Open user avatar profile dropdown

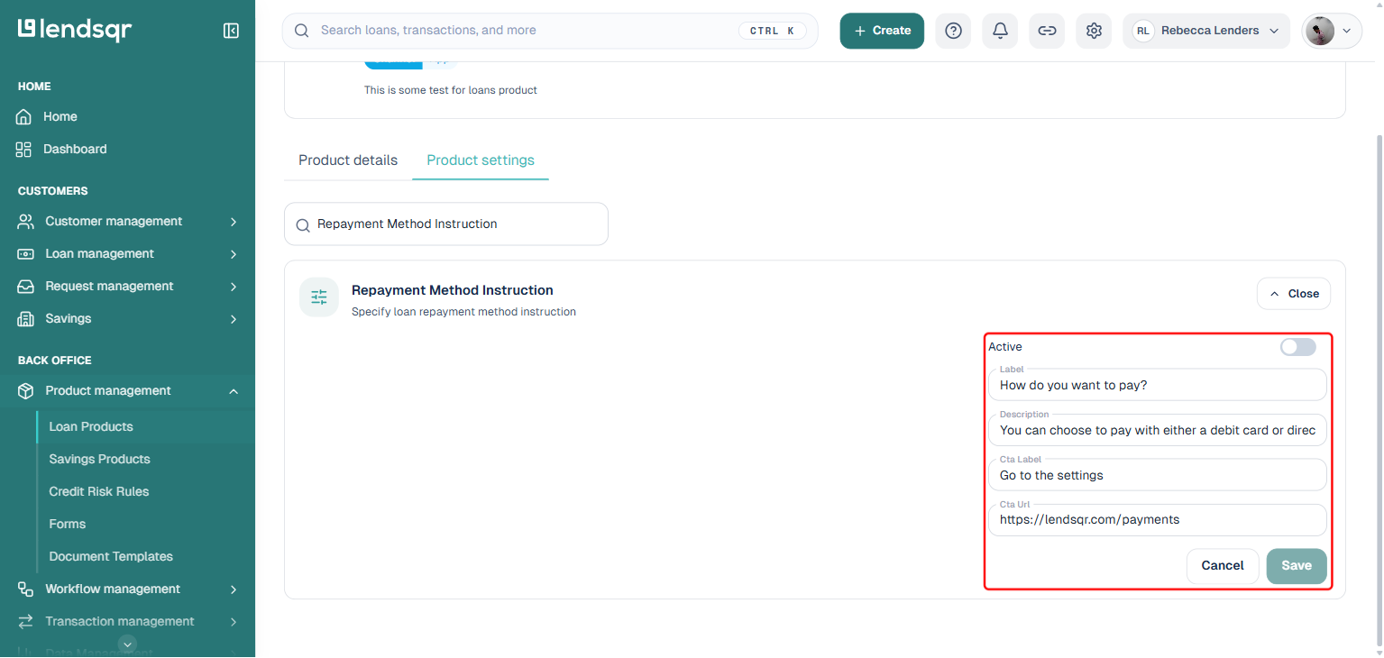[x=1332, y=31]
